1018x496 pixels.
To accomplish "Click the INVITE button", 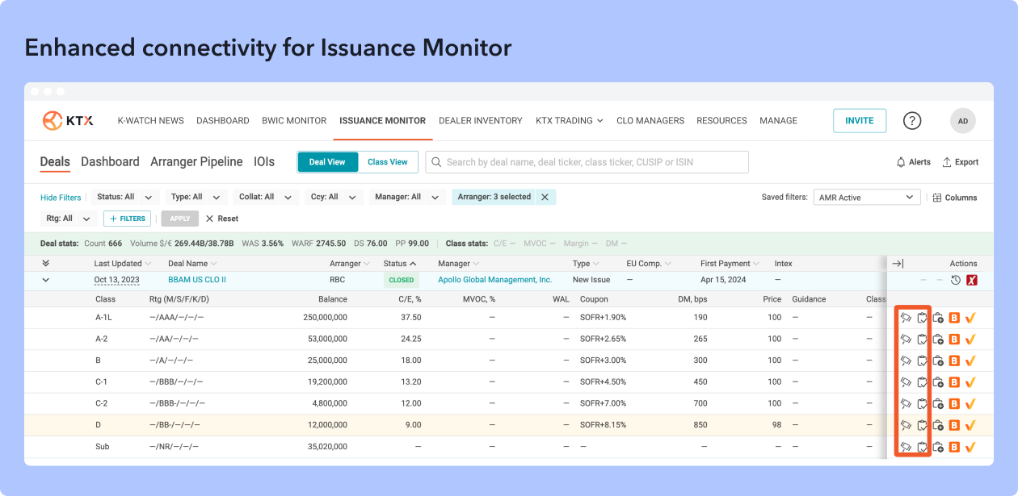I will click(x=859, y=121).
